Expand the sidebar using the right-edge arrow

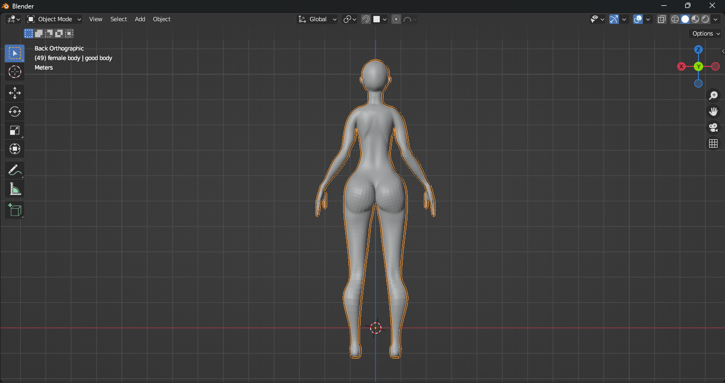pyautogui.click(x=723, y=52)
